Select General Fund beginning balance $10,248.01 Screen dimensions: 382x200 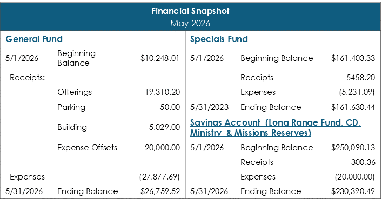(160, 58)
